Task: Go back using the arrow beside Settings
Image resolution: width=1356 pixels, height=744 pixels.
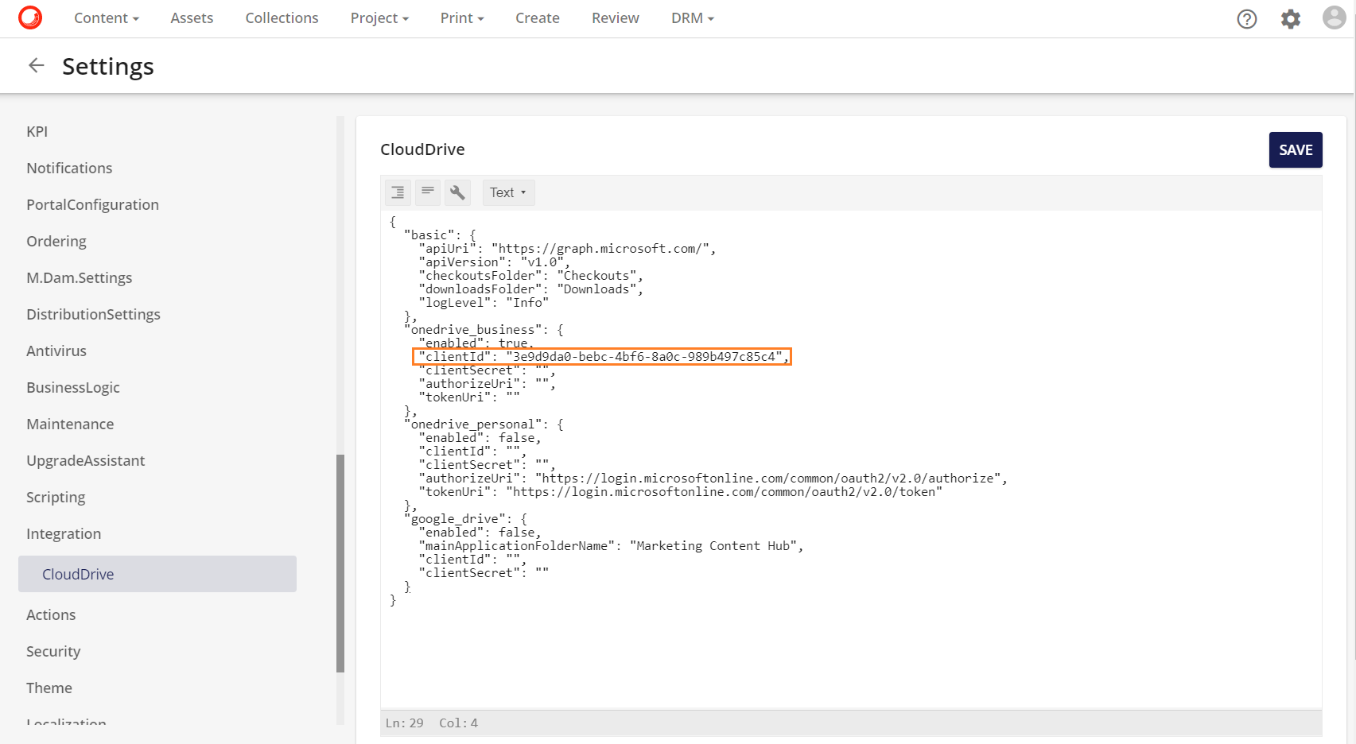Action: [x=37, y=65]
